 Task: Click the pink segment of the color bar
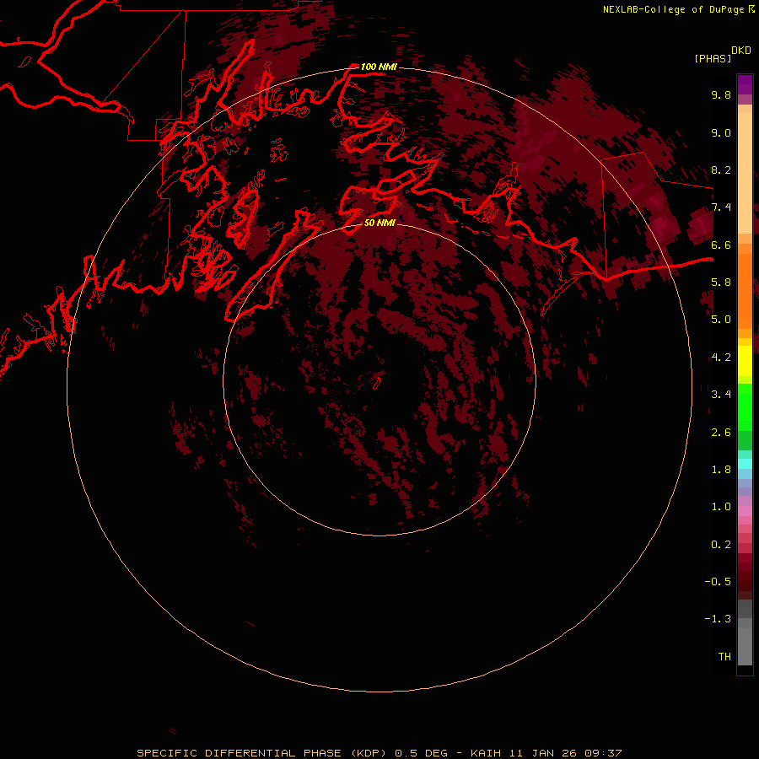[745, 511]
